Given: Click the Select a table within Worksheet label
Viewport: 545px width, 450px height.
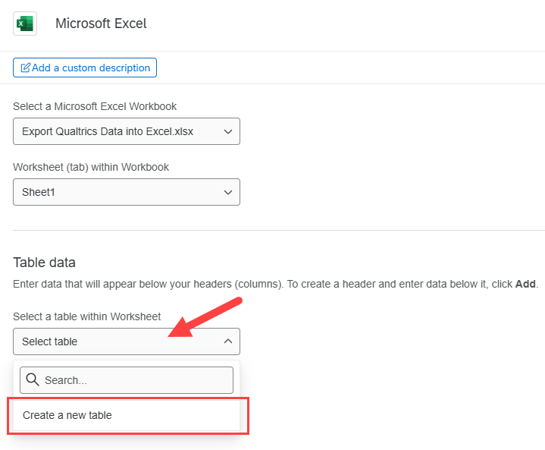Looking at the screenshot, I should click(87, 316).
